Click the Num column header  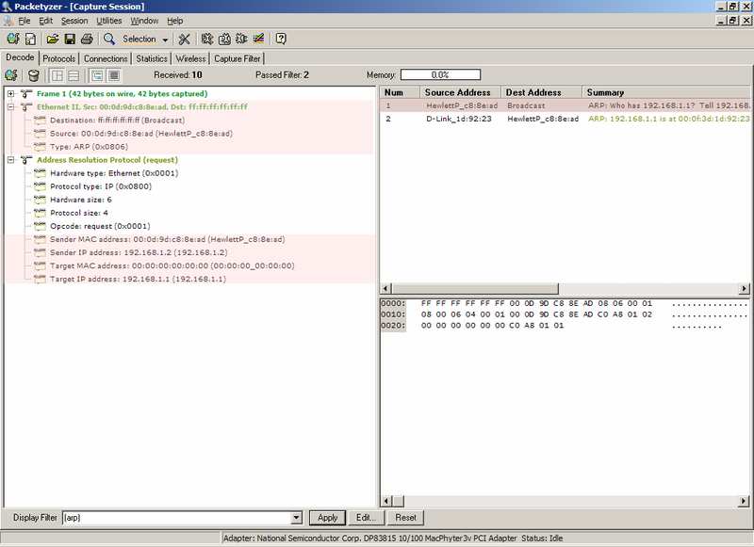(x=400, y=92)
